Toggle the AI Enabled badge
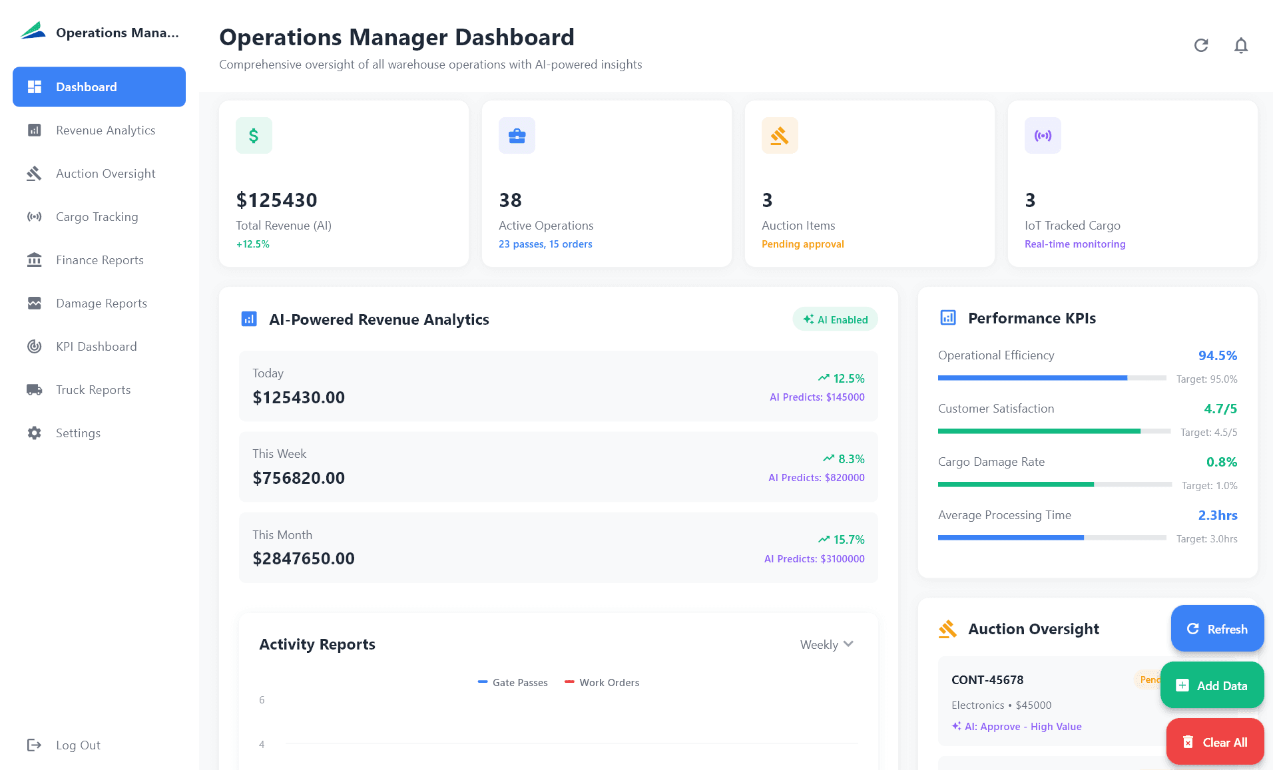 coord(835,319)
